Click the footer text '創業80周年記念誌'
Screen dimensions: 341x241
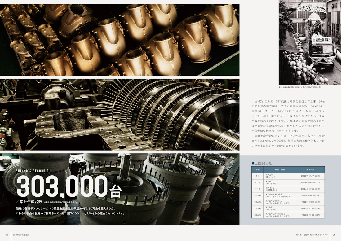click(x=21, y=235)
